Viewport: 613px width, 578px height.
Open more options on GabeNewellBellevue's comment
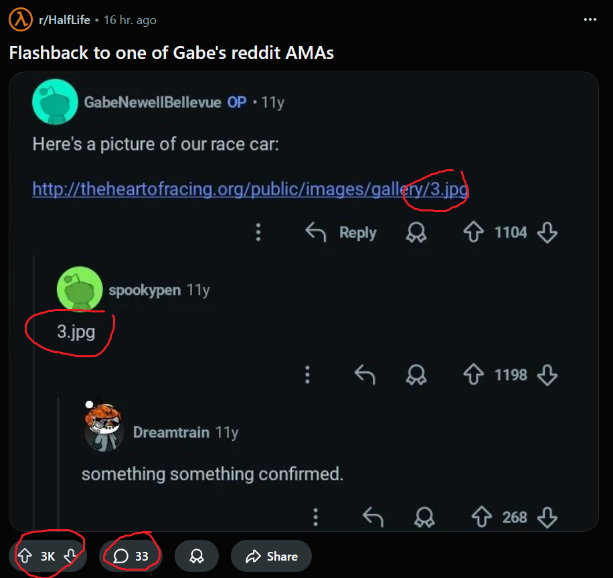coord(258,233)
